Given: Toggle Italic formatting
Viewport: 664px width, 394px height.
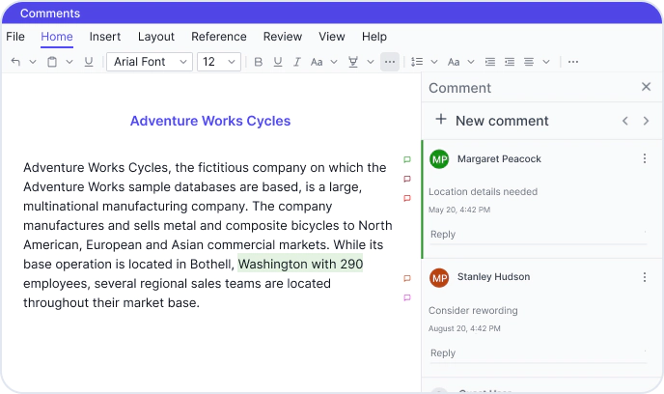Looking at the screenshot, I should pyautogui.click(x=297, y=62).
